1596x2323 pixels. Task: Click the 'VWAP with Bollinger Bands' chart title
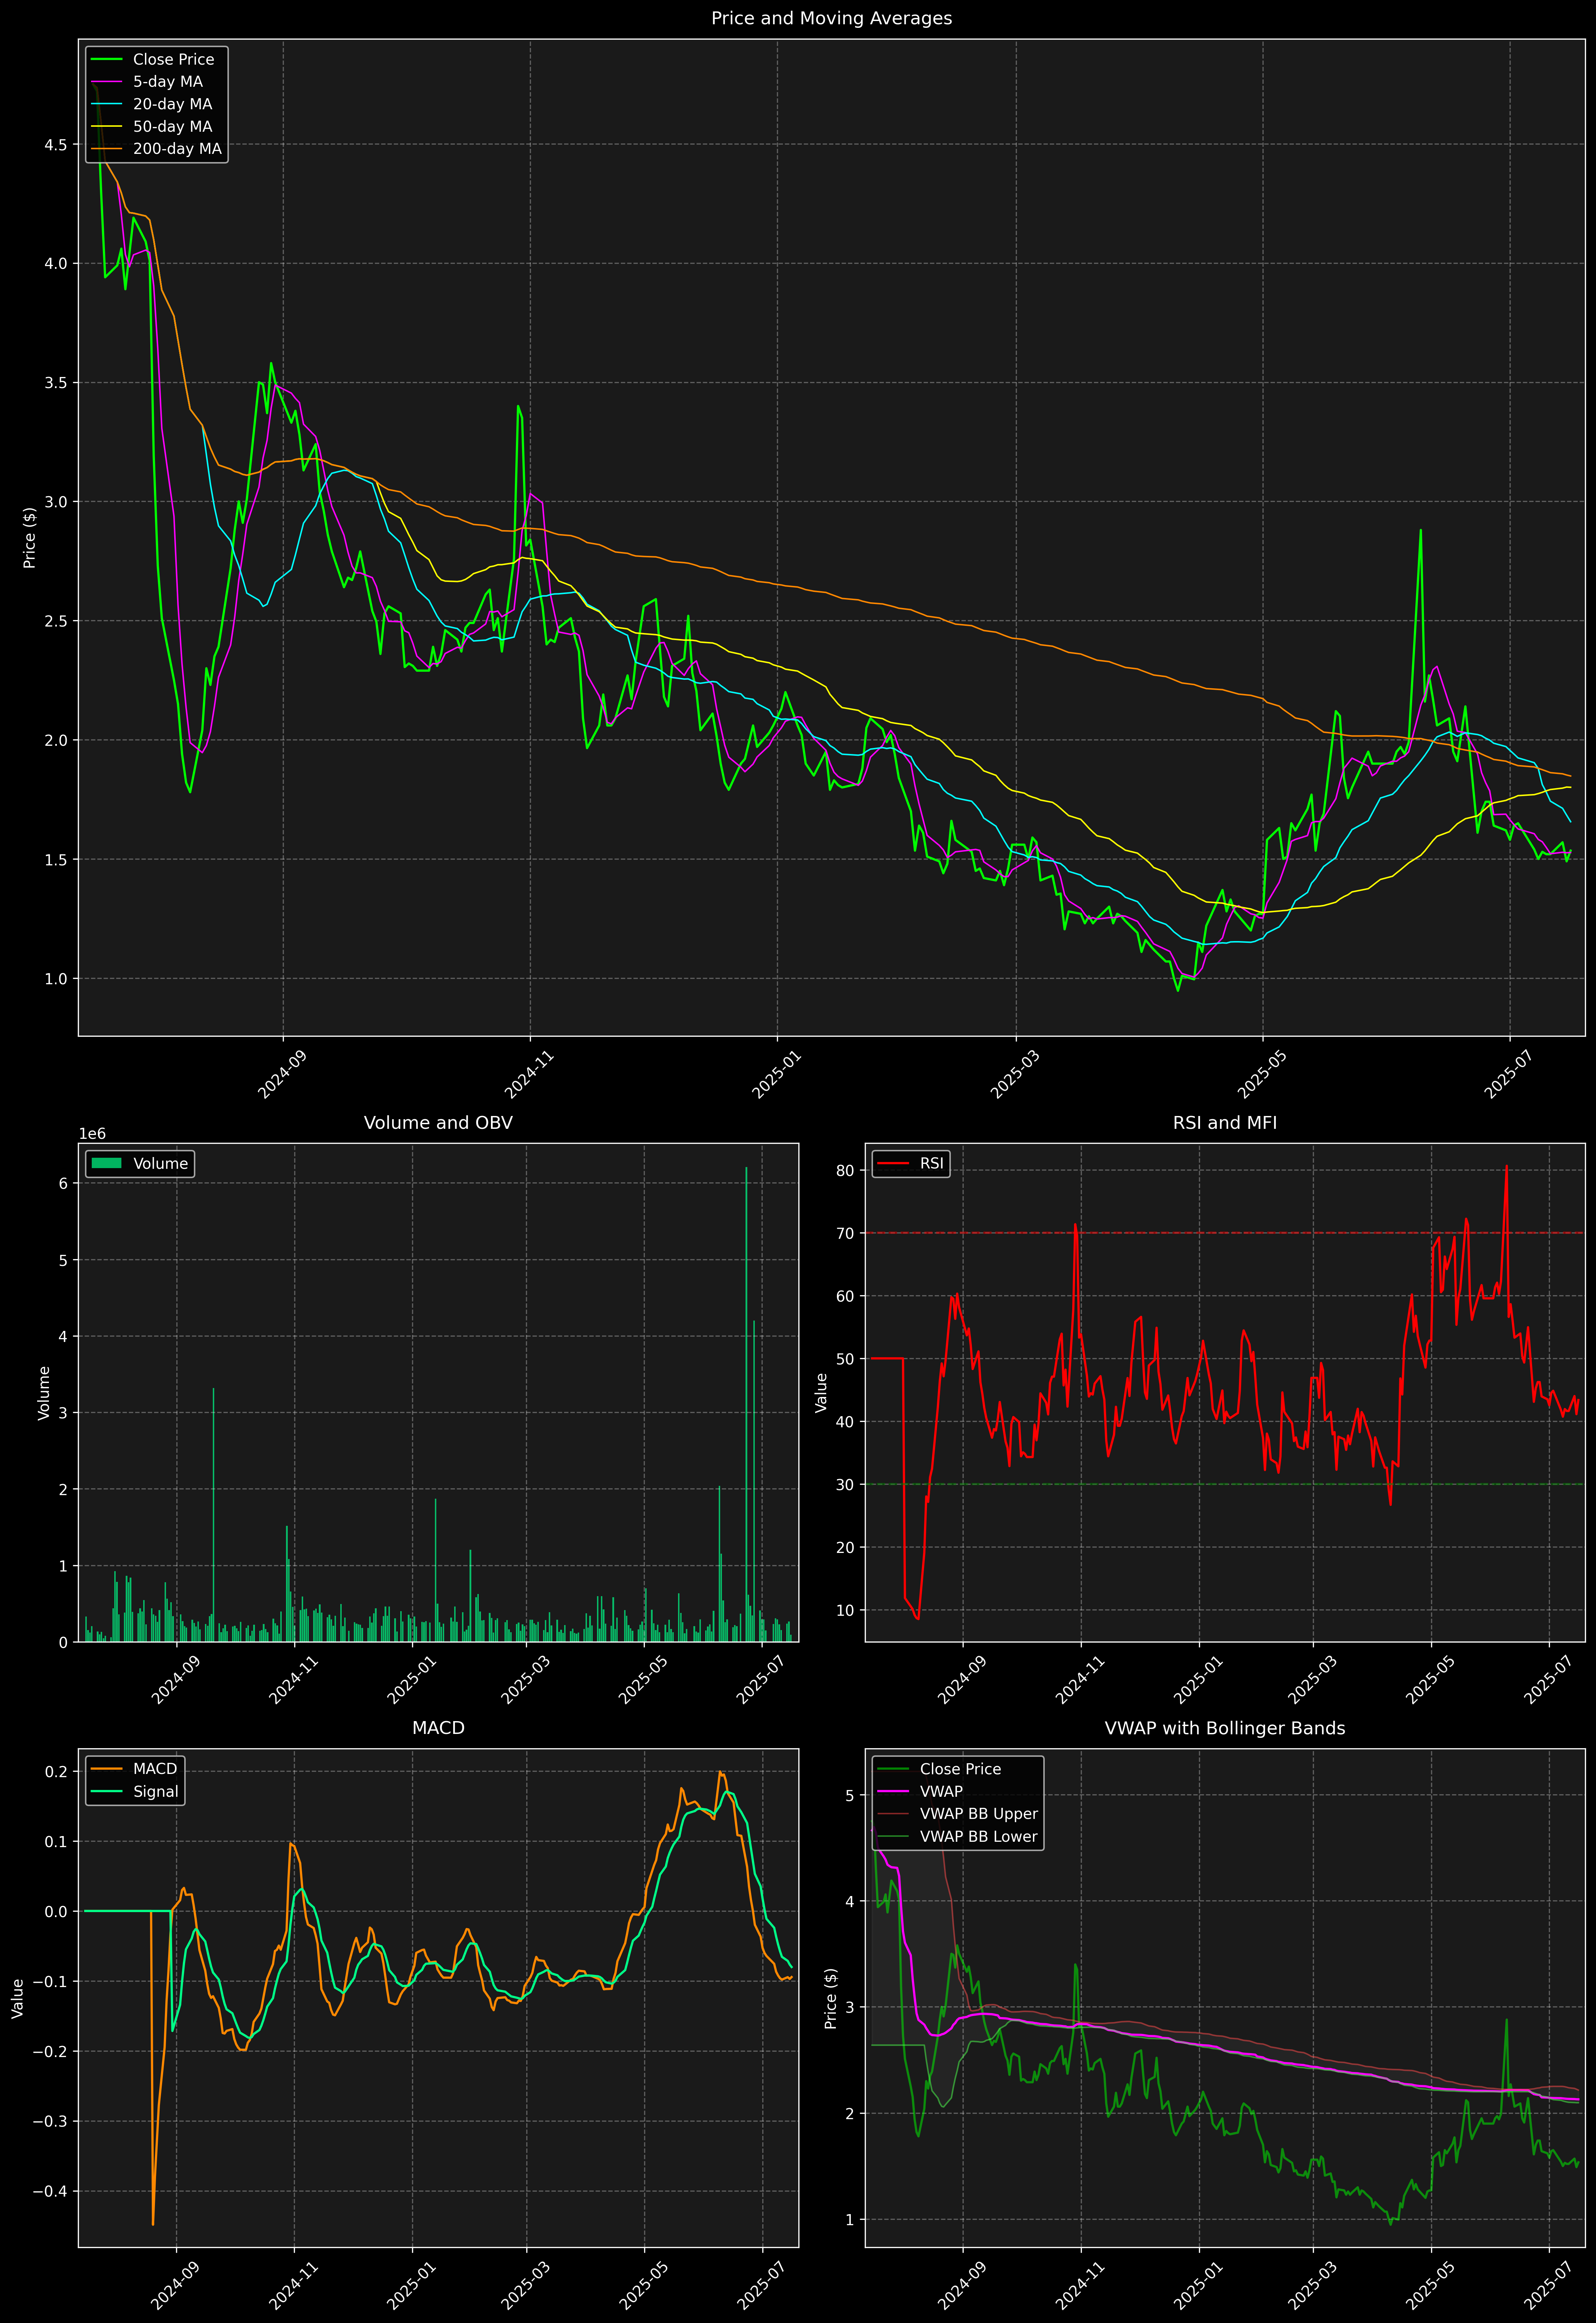click(x=1225, y=1728)
